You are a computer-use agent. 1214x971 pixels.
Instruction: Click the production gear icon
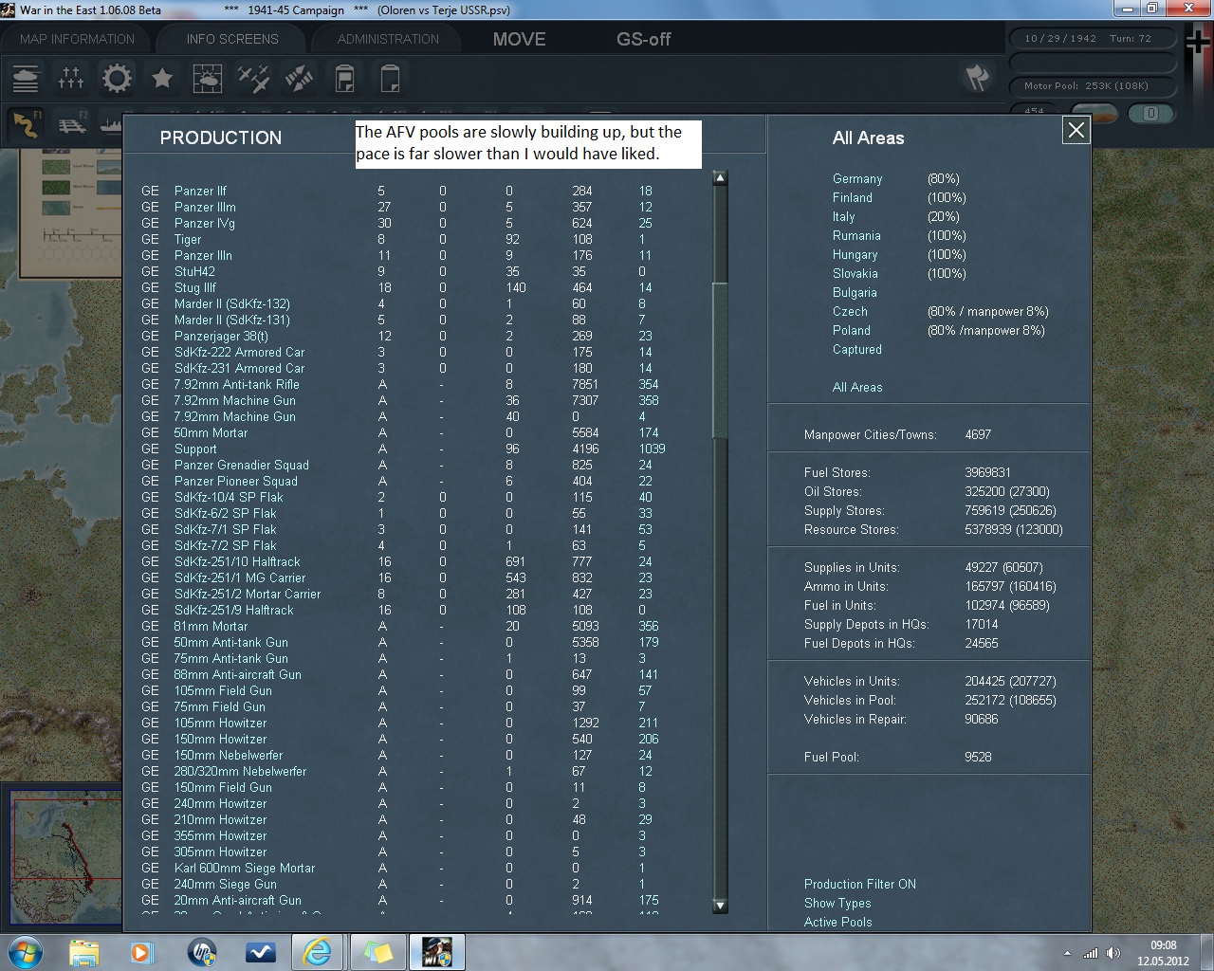coord(117,78)
